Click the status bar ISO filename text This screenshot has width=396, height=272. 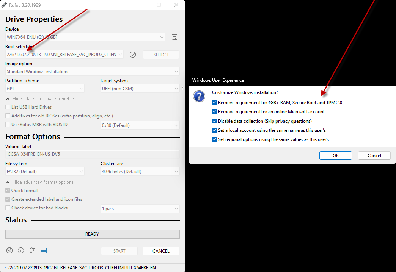click(x=82, y=268)
